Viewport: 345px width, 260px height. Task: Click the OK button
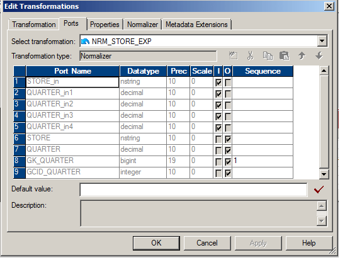click(x=156, y=243)
